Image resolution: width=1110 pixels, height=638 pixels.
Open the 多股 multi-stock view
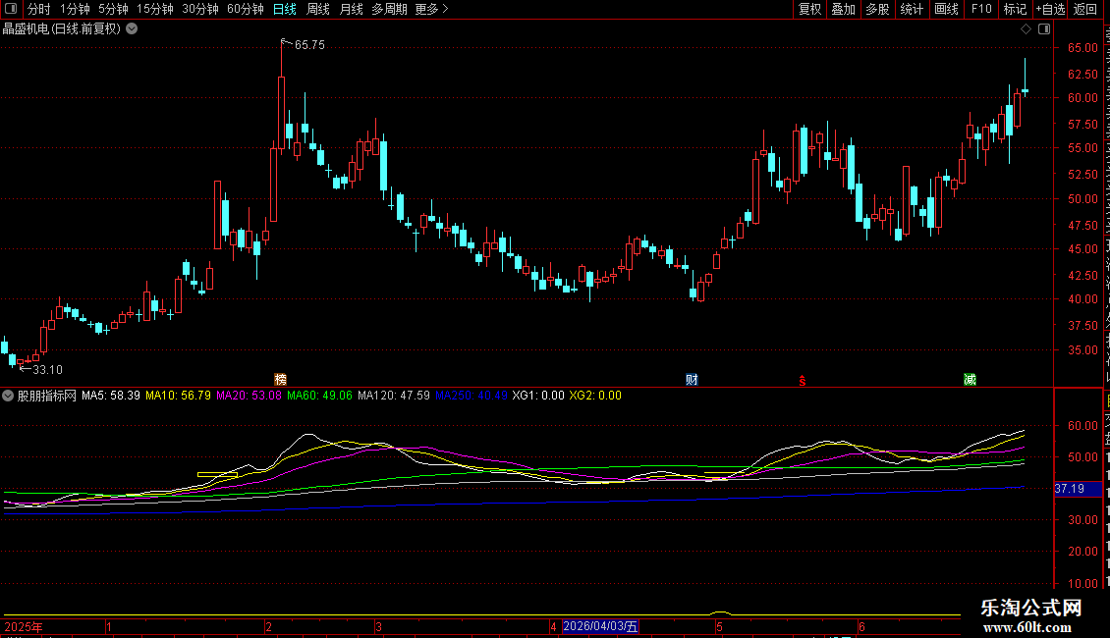(877, 9)
